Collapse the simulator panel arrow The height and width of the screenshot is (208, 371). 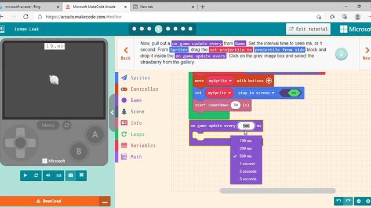click(x=112, y=113)
